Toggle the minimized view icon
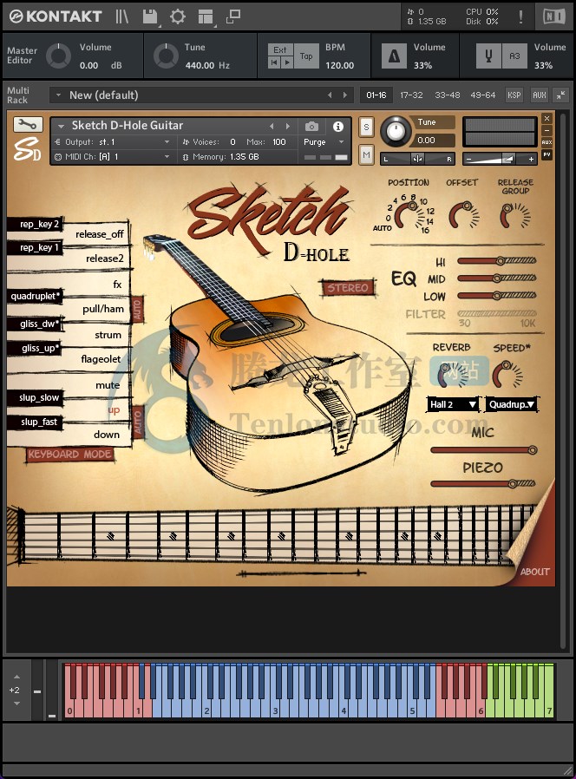 (x=233, y=16)
